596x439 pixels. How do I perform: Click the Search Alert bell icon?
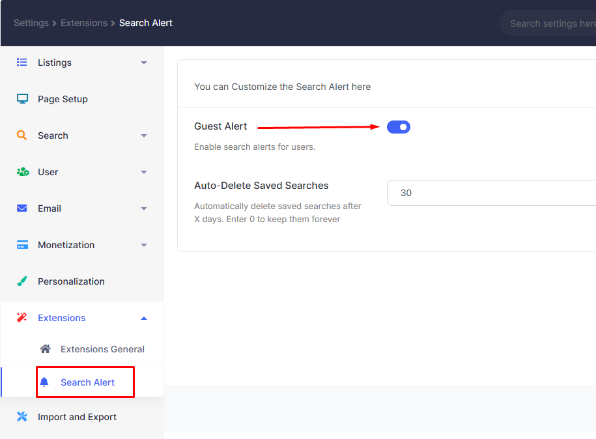click(x=44, y=382)
